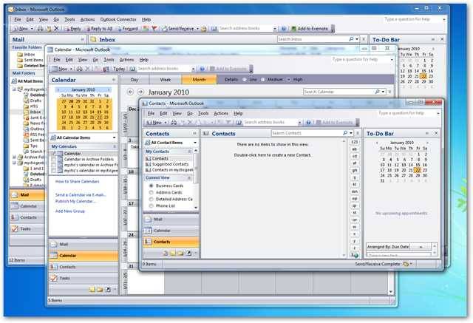
Task: Click Delete X icon in Inbox window toolbar
Action: (x=56, y=29)
